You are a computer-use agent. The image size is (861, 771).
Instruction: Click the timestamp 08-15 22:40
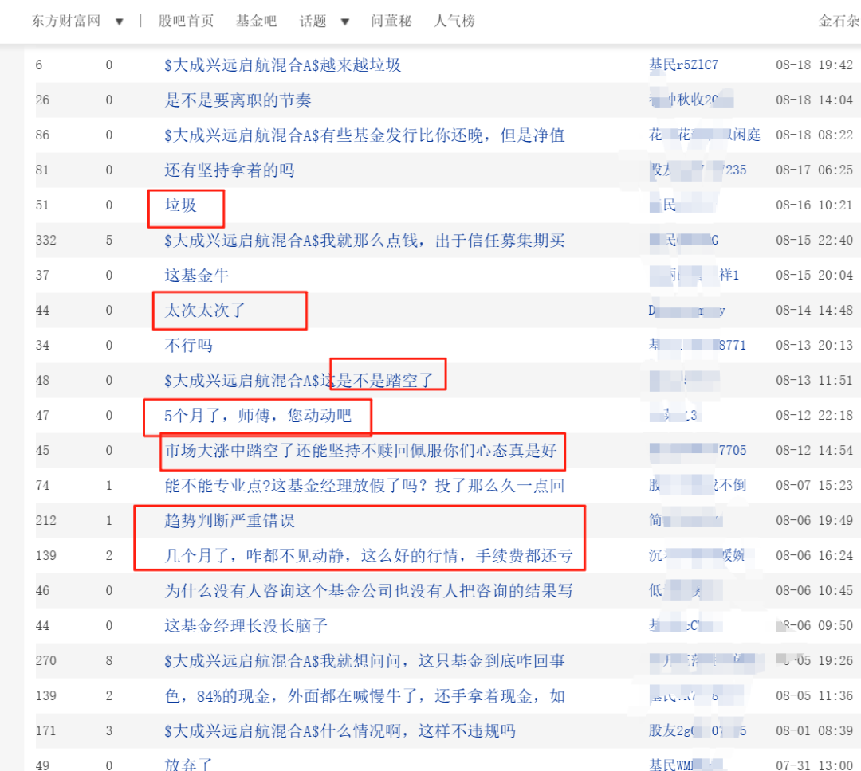click(x=814, y=241)
